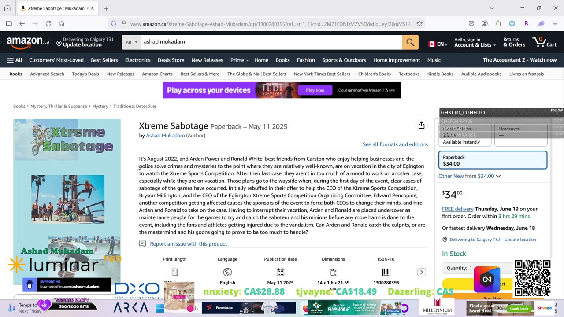Open Amazon Charts in Books subnav
Screen dimensions: 564x317
coord(157,74)
